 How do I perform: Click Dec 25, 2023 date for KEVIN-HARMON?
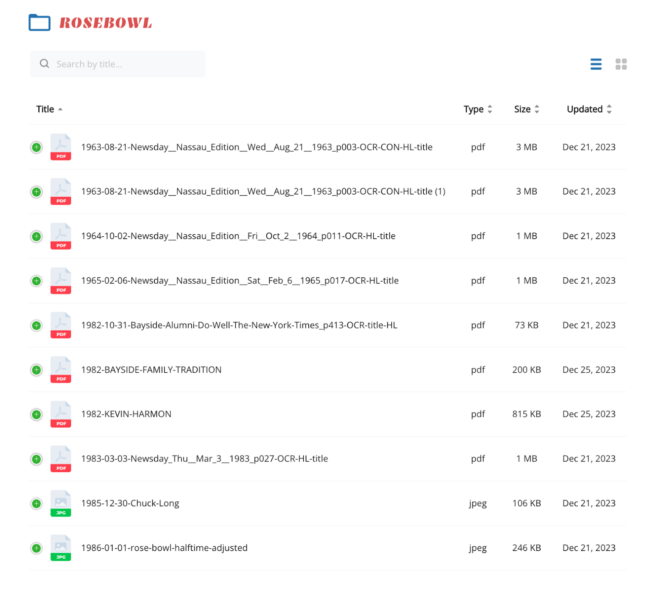[x=589, y=414]
